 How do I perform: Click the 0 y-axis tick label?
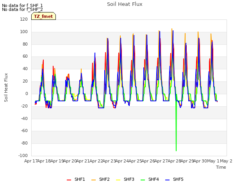click(27, 93)
